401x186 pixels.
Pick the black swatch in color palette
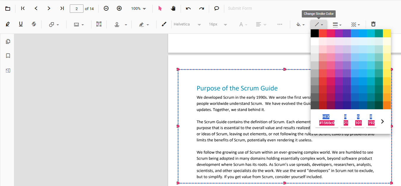[315, 33]
